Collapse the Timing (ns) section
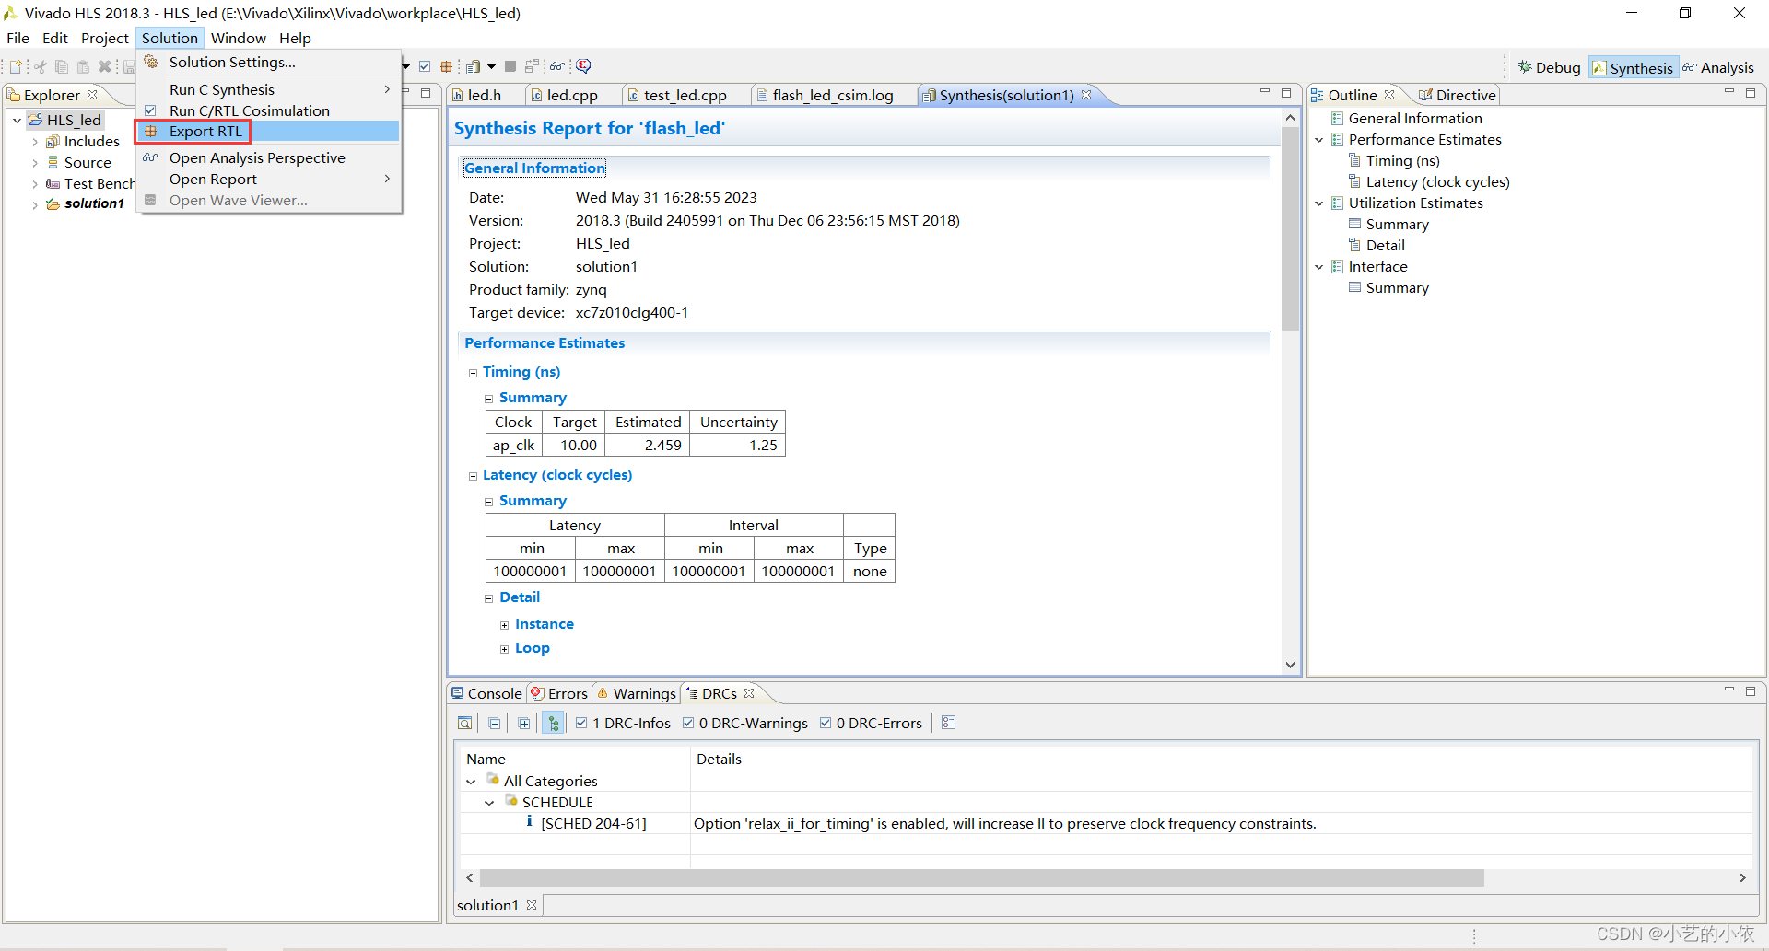 (473, 373)
